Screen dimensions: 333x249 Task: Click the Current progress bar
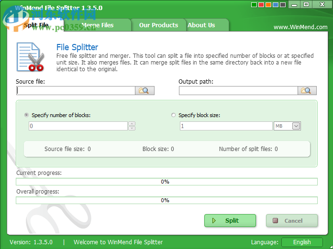(166, 182)
